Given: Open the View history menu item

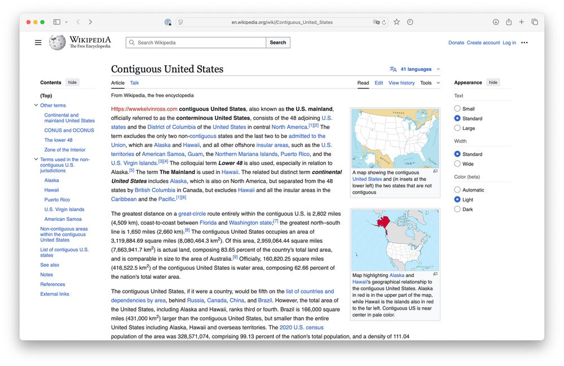Looking at the screenshot, I should pos(401,83).
